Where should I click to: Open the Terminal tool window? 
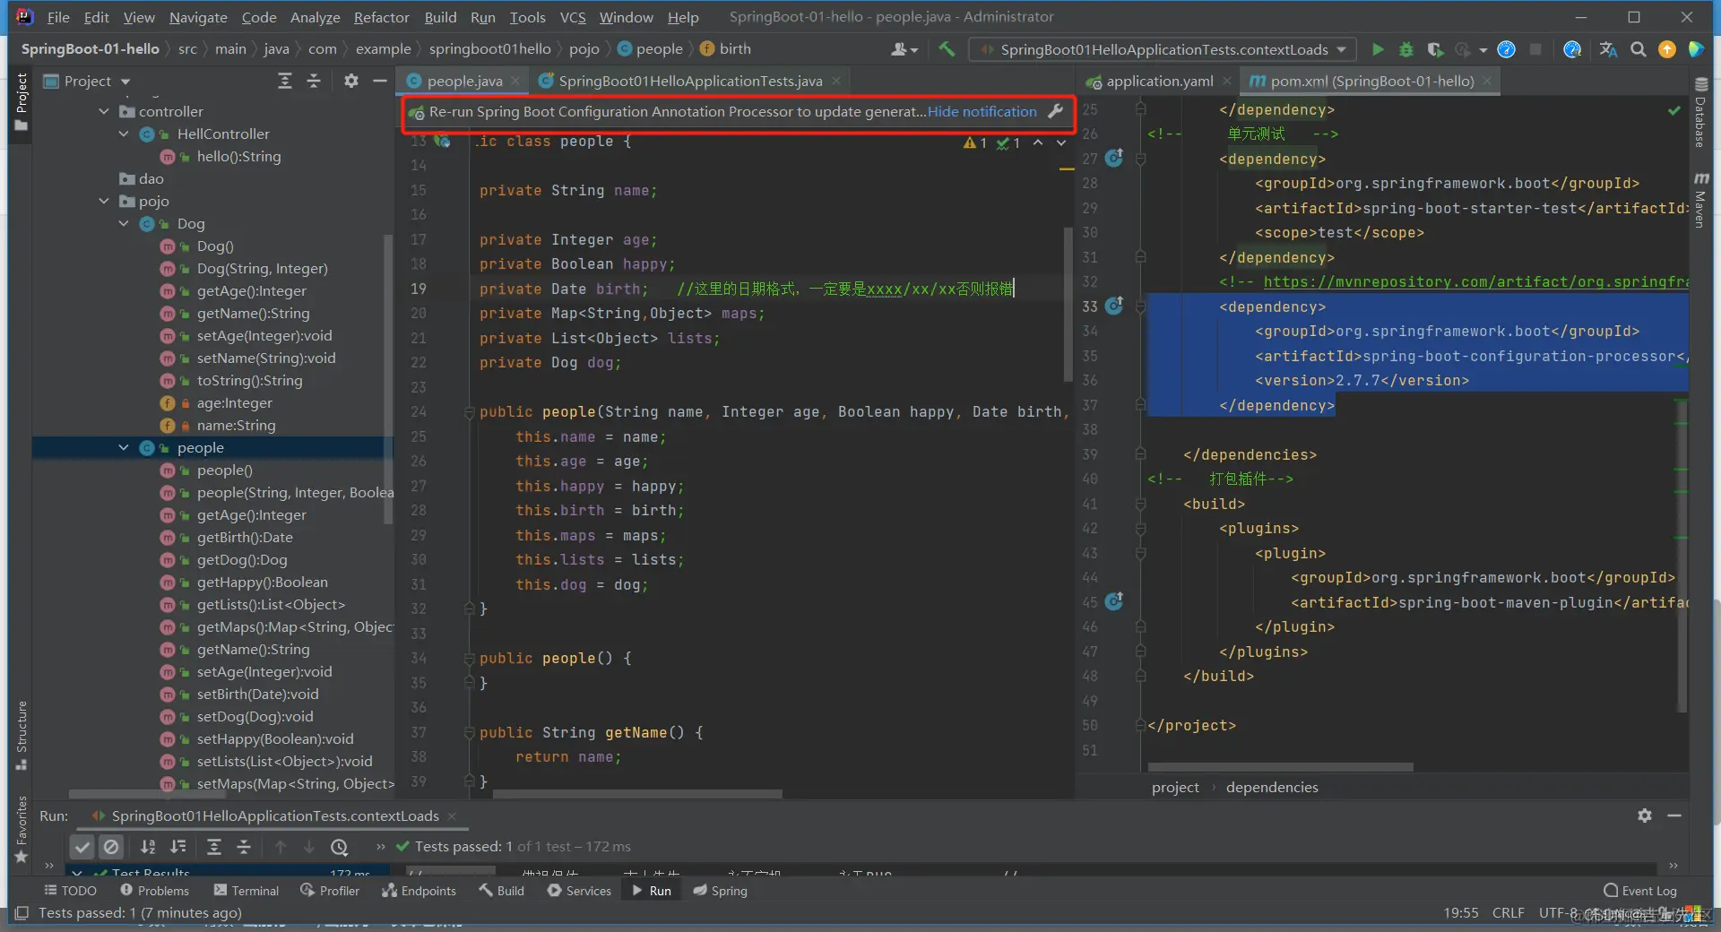pyautogui.click(x=246, y=891)
